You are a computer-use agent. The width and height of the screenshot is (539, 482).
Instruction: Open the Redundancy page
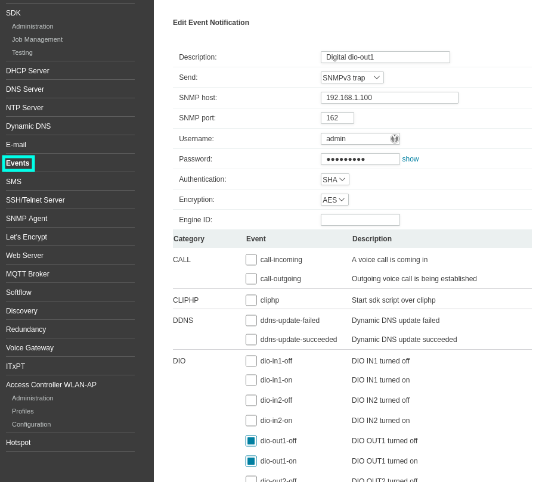[x=26, y=329]
